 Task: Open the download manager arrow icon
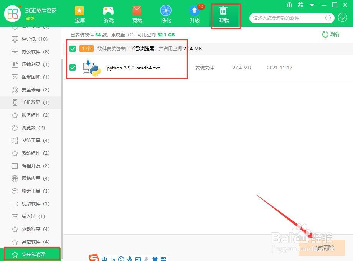(342, 17)
